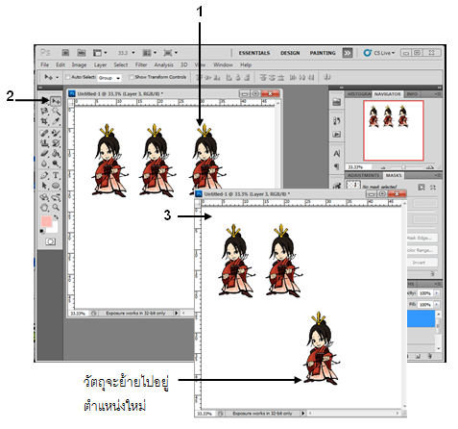This screenshot has height=429, width=458.
Task: Click the white background color swatch
Action: (55, 228)
